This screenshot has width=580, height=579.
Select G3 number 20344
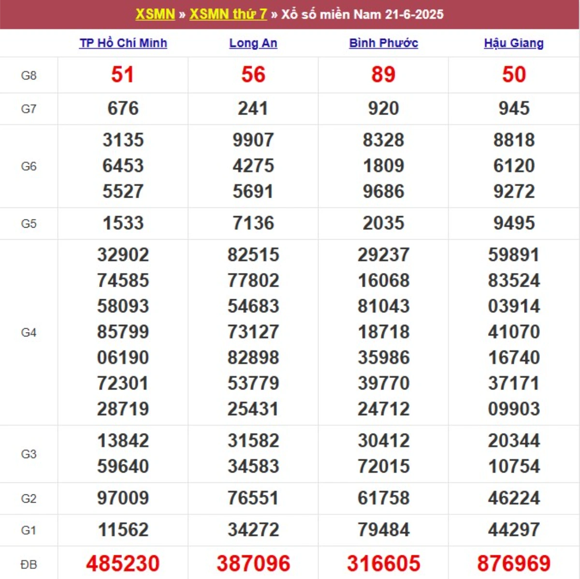point(514,441)
